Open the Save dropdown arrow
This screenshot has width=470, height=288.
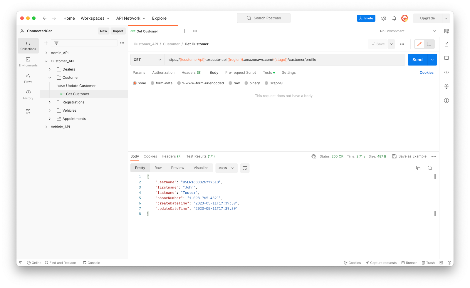tap(392, 44)
